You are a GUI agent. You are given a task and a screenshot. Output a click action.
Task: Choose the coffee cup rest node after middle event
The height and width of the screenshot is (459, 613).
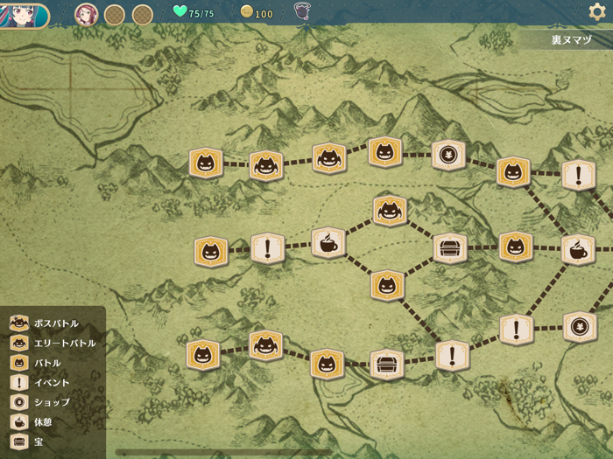[328, 243]
